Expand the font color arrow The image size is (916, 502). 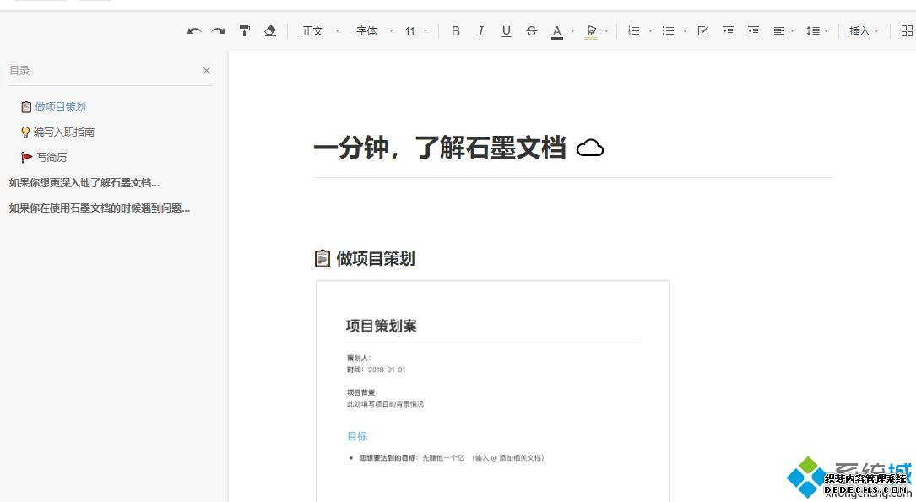[572, 31]
